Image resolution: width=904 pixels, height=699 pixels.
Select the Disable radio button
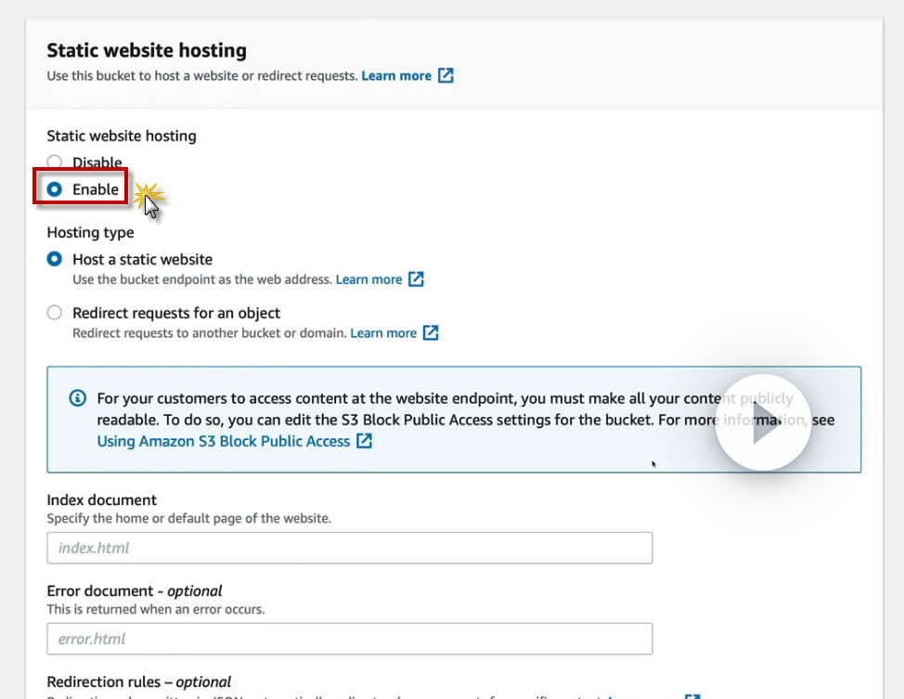click(x=55, y=162)
